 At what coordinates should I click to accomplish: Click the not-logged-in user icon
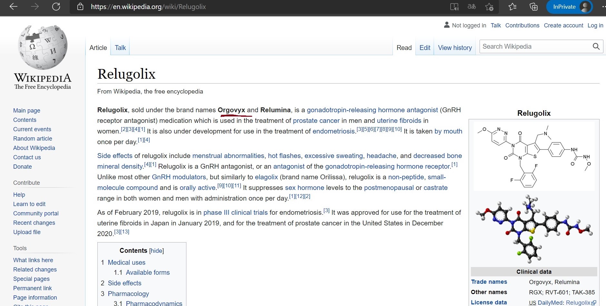447,25
